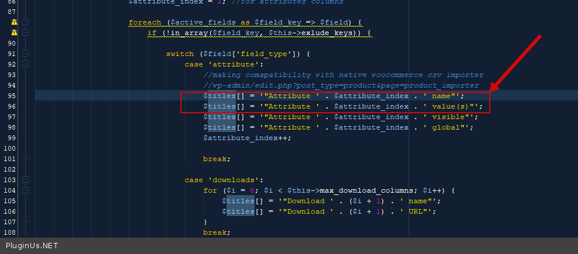
Task: Fold the case 'attribute' block
Action: point(26,64)
